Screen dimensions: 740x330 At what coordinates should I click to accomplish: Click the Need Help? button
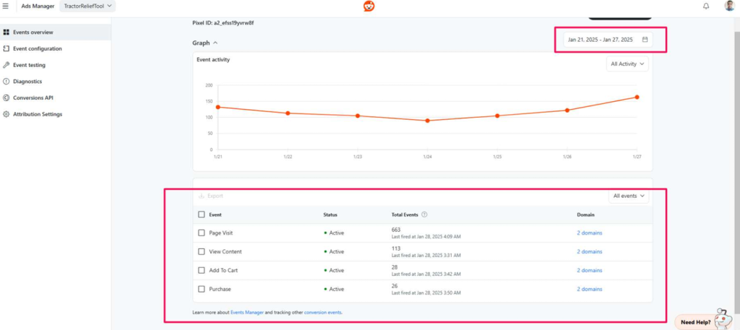coord(696,322)
